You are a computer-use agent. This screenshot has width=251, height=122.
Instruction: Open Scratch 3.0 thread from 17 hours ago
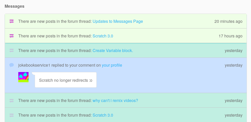(103, 36)
